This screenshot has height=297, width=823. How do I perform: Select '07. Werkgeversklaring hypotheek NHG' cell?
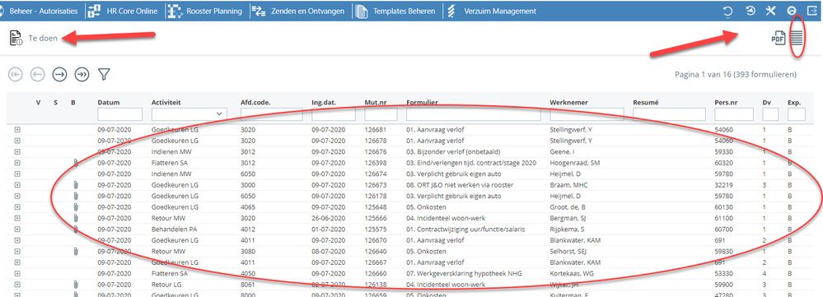coord(464,273)
